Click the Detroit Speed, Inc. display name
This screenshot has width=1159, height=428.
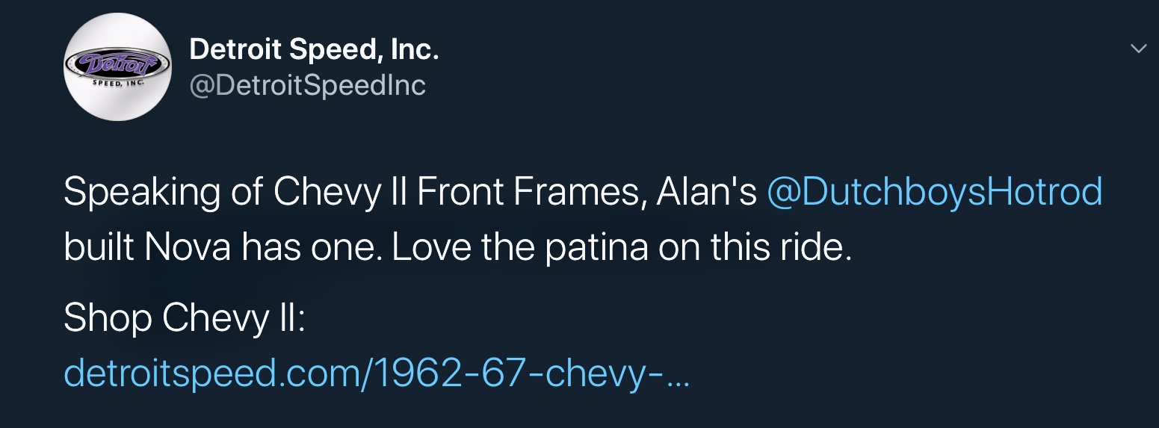314,50
